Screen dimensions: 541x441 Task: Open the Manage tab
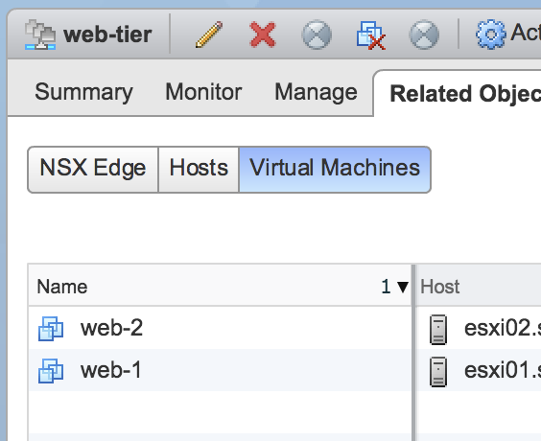[316, 92]
